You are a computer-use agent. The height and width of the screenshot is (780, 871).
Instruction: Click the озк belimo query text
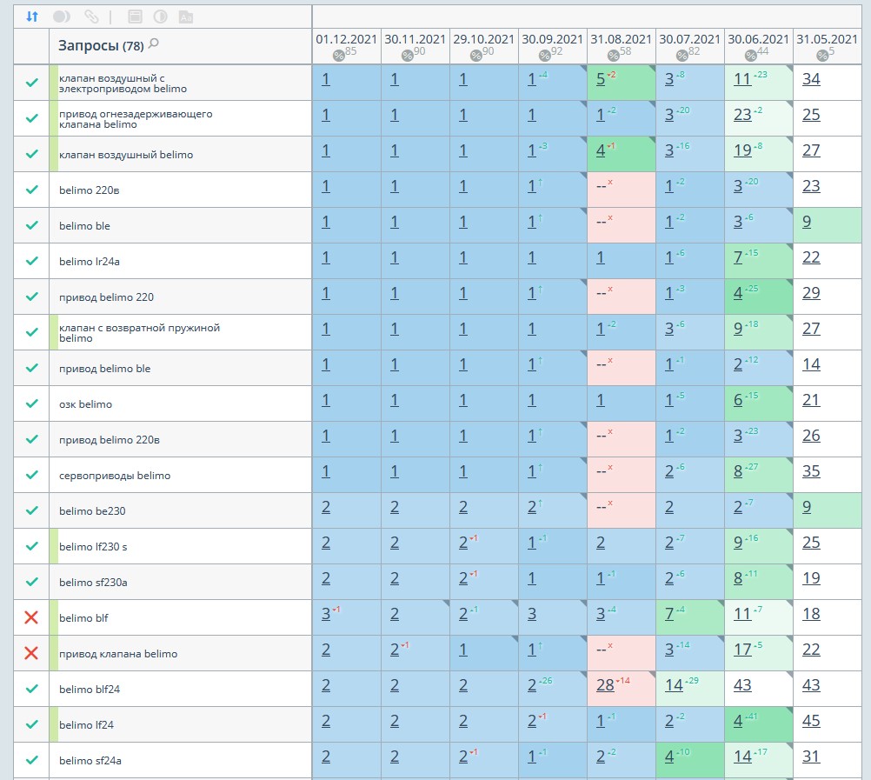85,404
